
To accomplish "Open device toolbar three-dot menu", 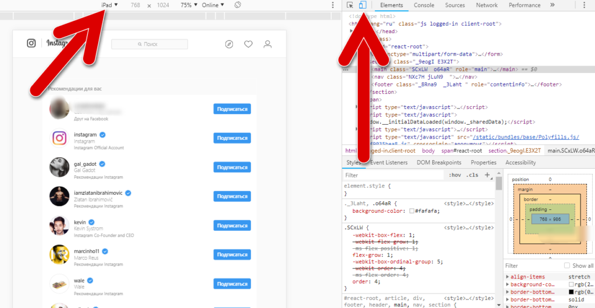I will [x=333, y=5].
